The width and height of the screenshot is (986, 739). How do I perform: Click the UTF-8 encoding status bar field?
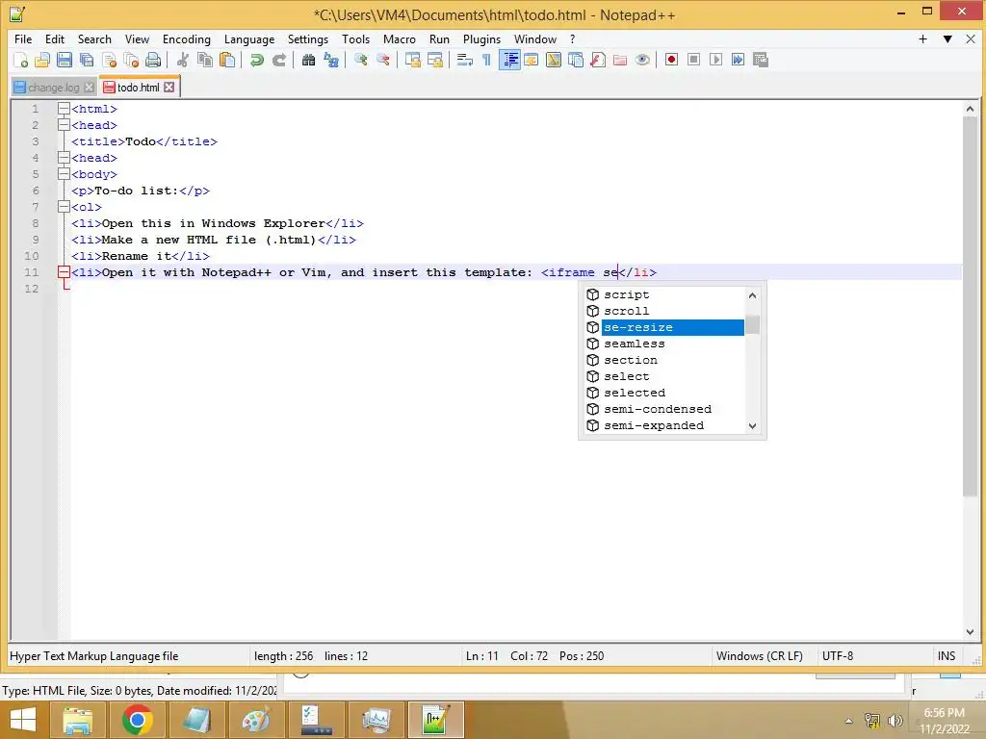pos(874,656)
